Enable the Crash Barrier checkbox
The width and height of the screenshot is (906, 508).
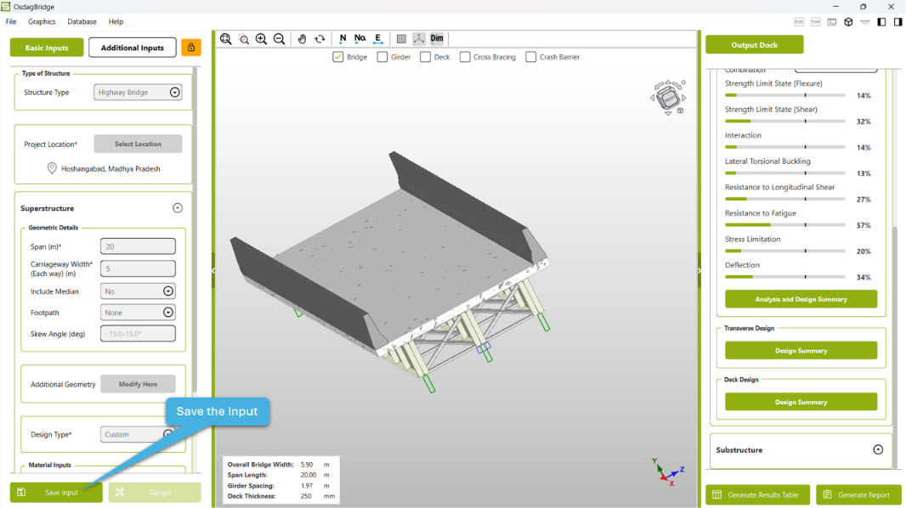531,57
